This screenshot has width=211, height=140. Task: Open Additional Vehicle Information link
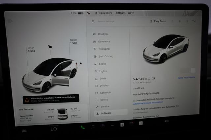click(x=148, y=103)
